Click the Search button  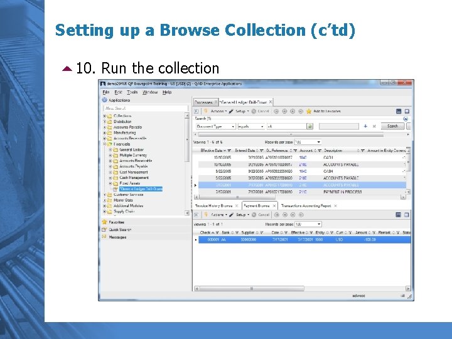coord(392,126)
